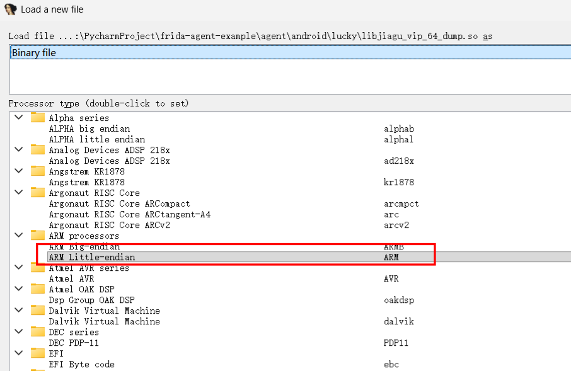Pick Argonaut RISC Core ARCv2 entry
Screen dimensions: 571x371
click(x=109, y=225)
